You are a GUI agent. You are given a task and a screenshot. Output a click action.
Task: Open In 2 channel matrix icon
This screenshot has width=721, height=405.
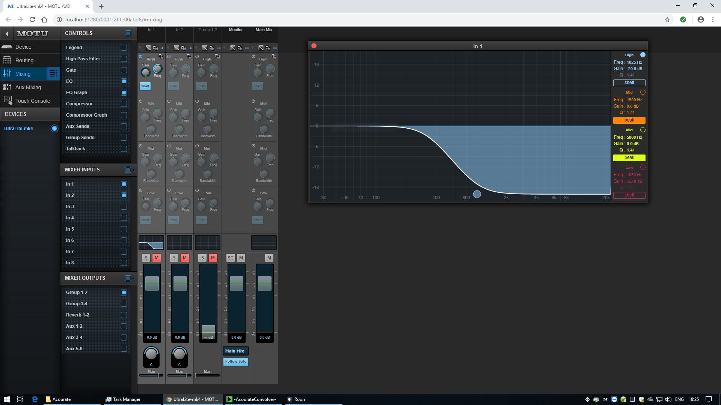point(176,48)
